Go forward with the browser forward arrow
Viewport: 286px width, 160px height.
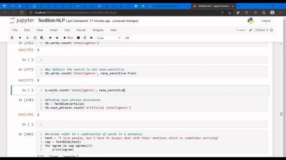[13, 12]
